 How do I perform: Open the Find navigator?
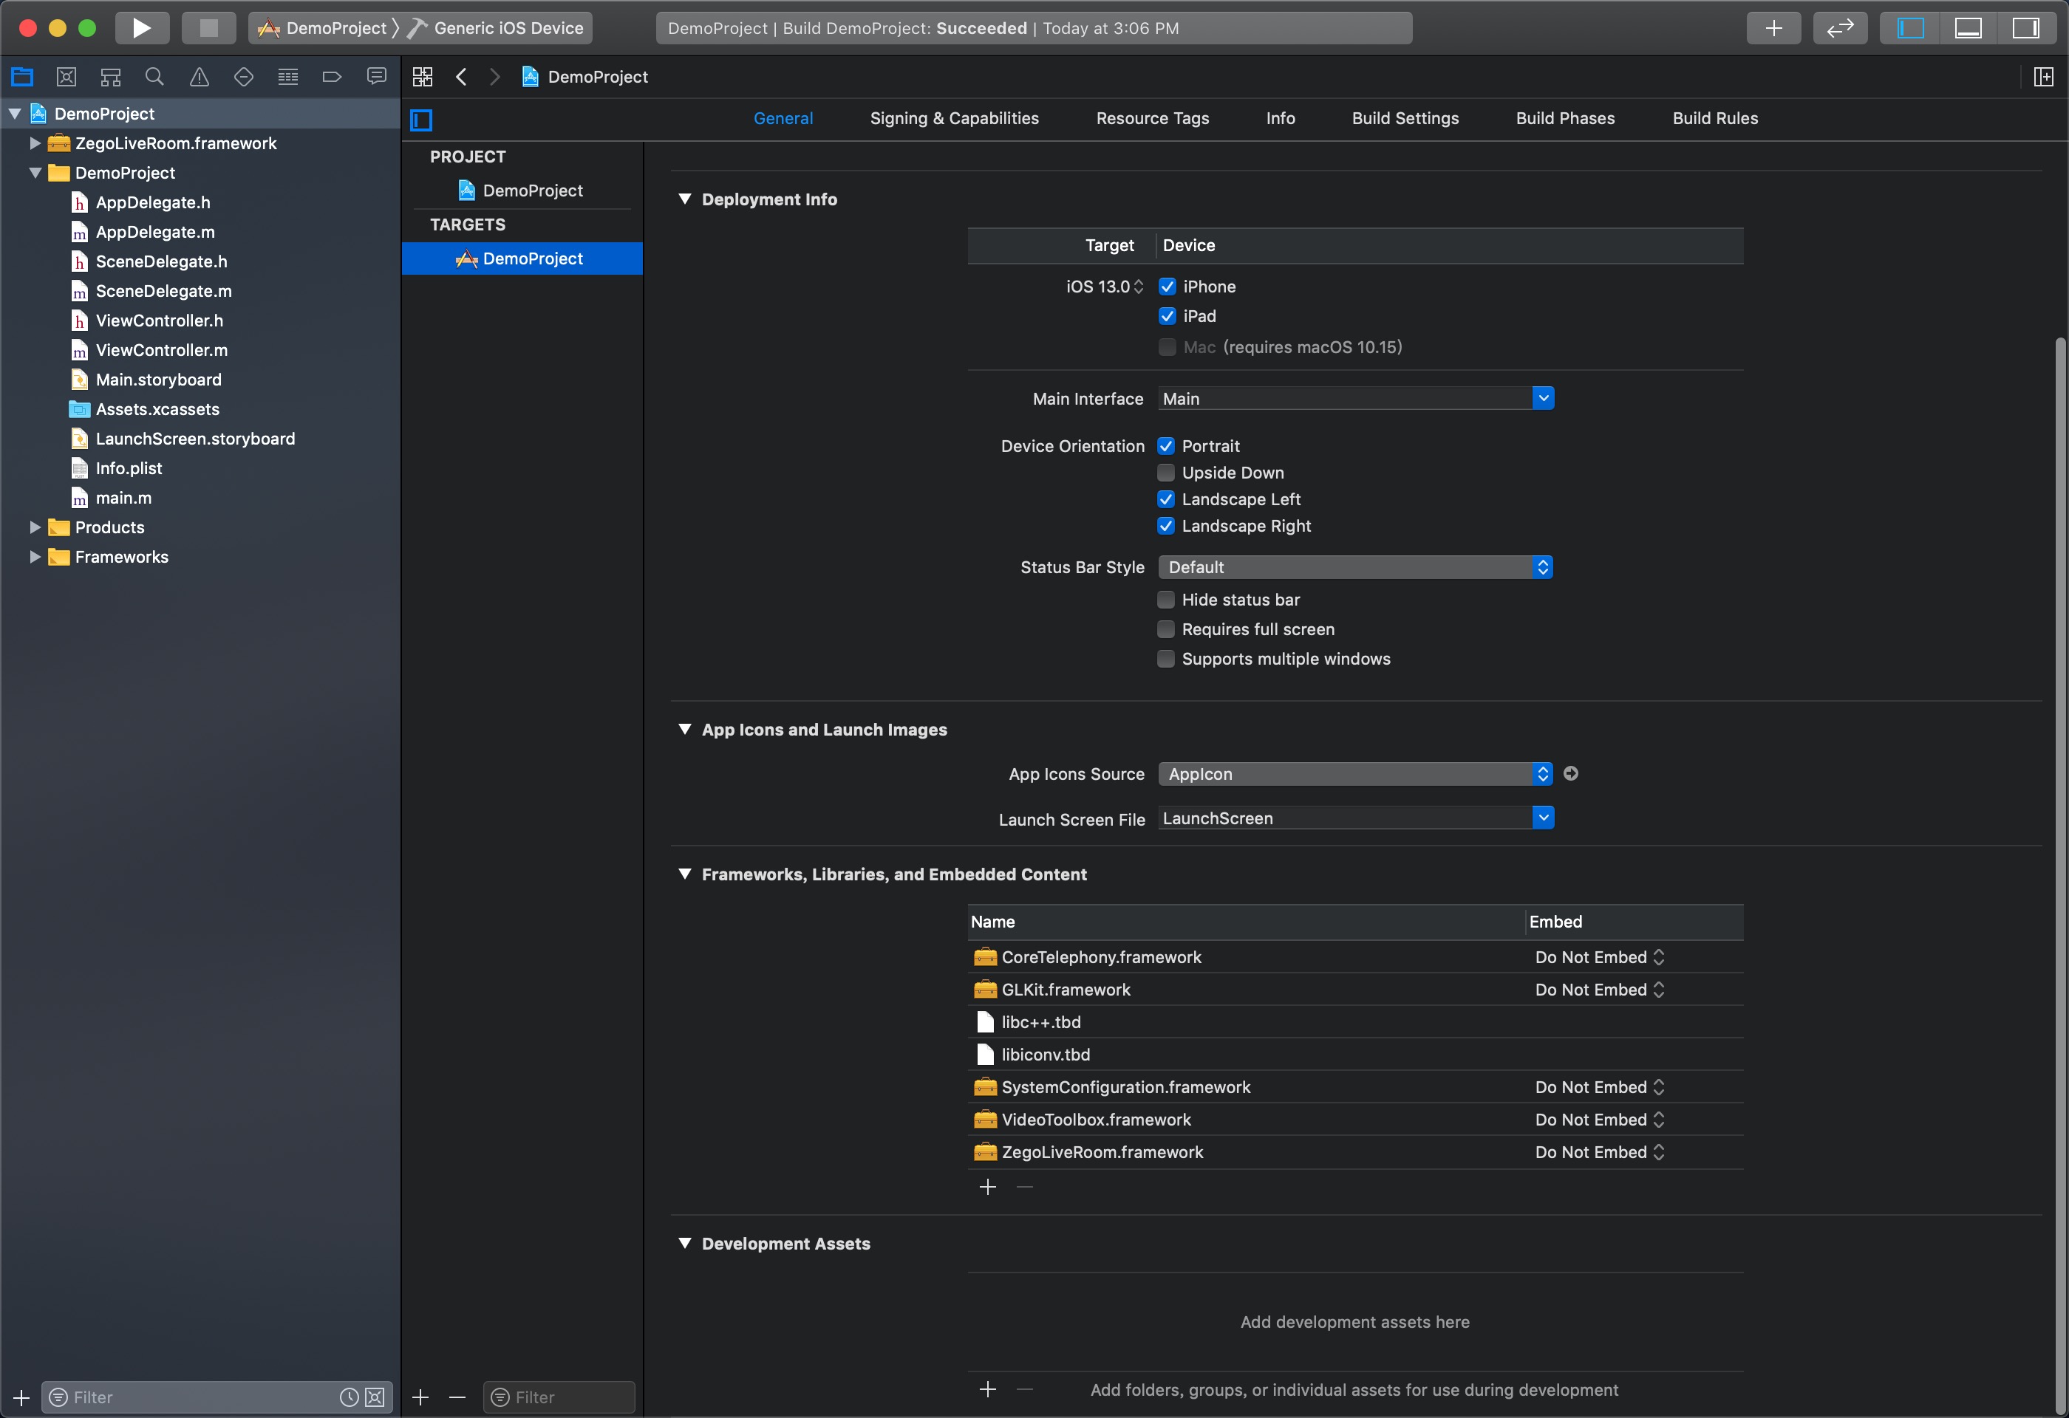pyautogui.click(x=155, y=77)
